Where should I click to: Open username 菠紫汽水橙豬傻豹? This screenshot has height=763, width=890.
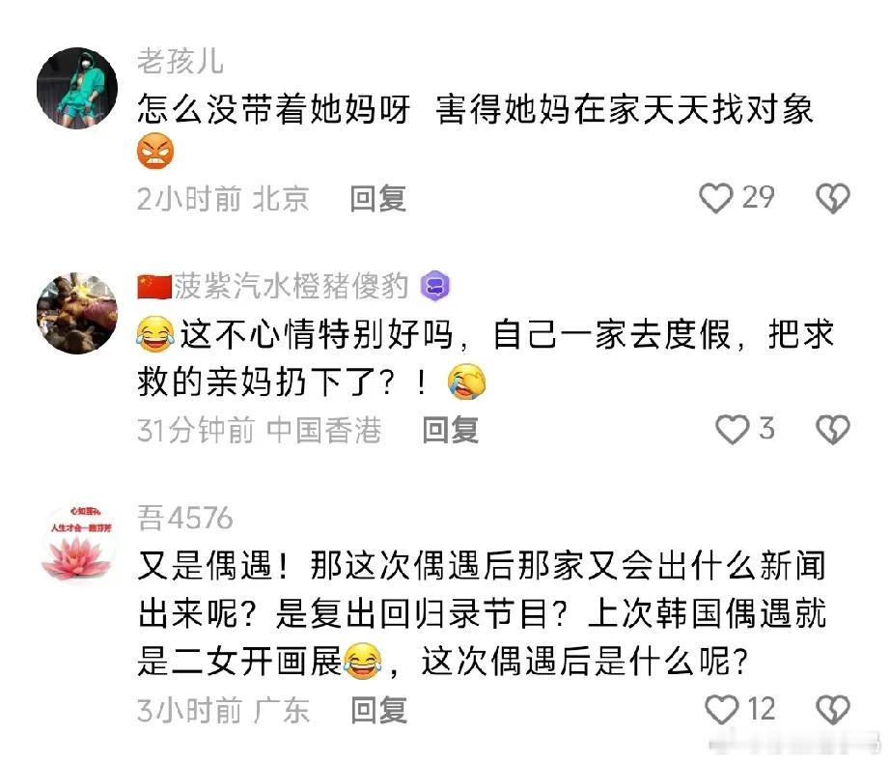[x=291, y=286]
